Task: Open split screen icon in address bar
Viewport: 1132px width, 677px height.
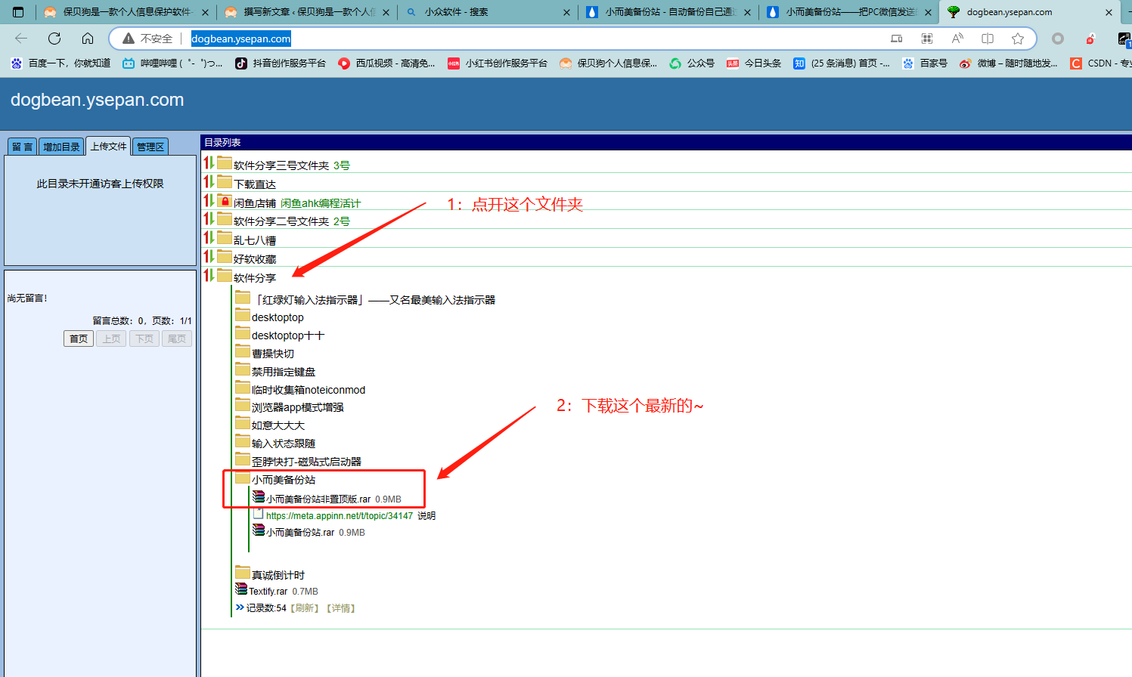Action: point(988,39)
